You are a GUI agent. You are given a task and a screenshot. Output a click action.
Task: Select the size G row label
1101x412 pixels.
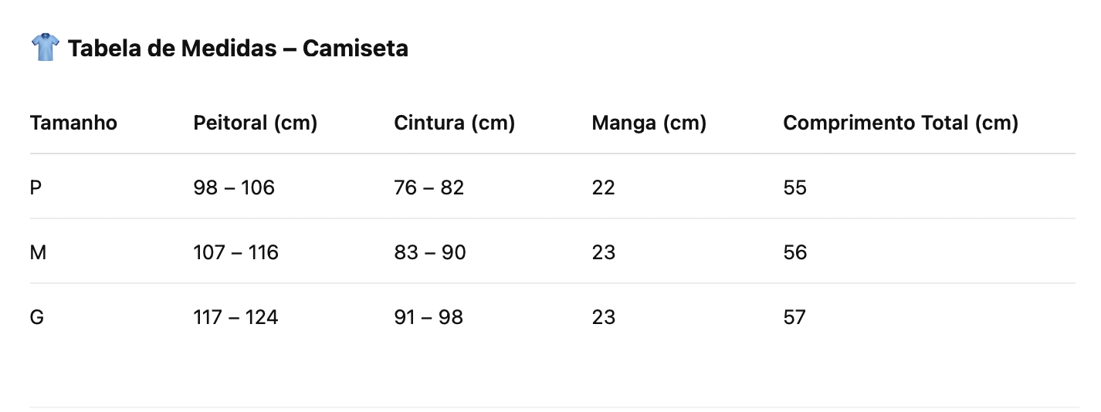coord(36,317)
